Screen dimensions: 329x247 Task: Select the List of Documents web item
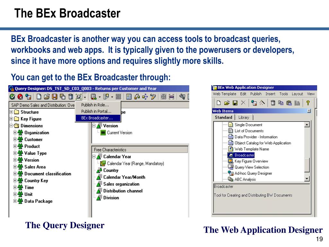246,131
